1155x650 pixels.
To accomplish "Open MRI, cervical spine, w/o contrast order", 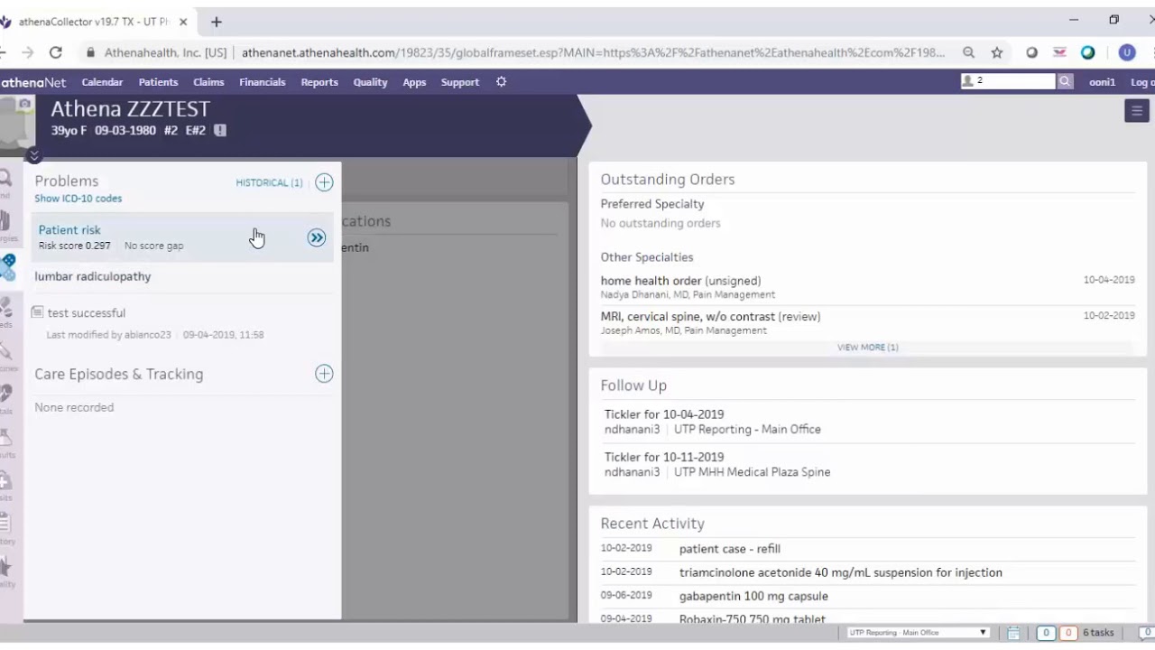I will (x=710, y=317).
